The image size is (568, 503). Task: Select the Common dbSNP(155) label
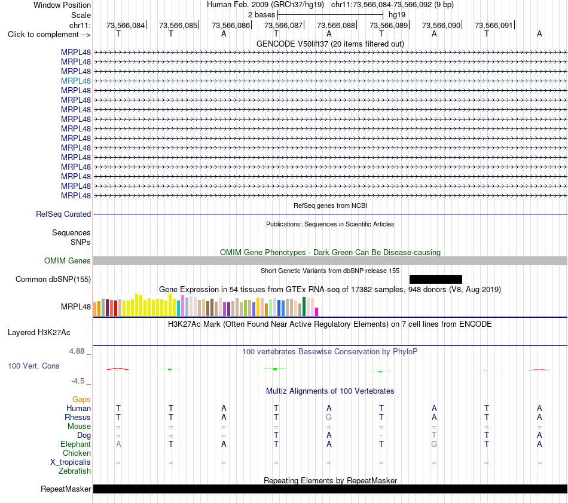click(x=53, y=280)
